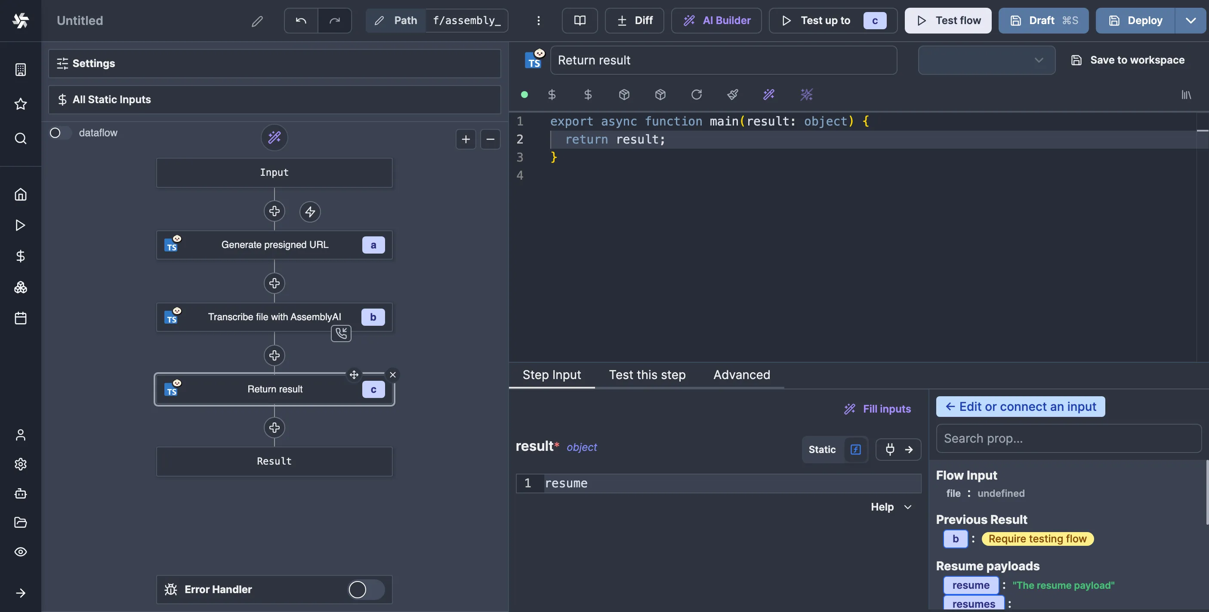Click Fill inputs link
Screen dimensions: 1209x612
(x=877, y=409)
